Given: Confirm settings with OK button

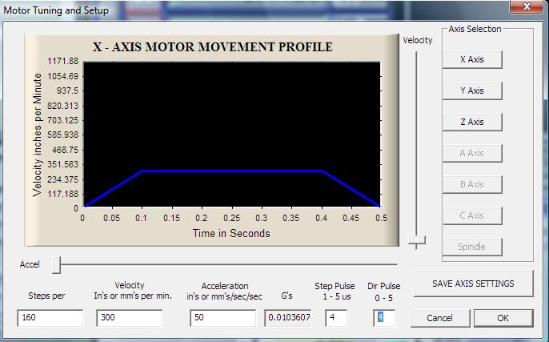Looking at the screenshot, I should (x=503, y=318).
